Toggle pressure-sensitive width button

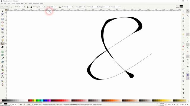(28, 7)
